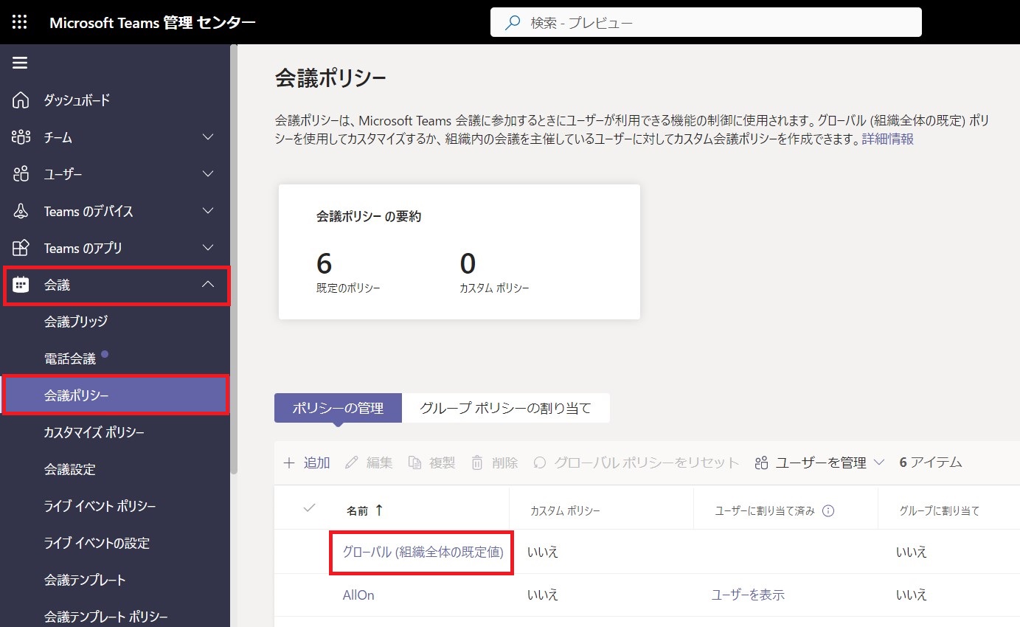Select 会議ポリシー in sidebar
Viewport: 1020px width, 627px height.
point(117,396)
